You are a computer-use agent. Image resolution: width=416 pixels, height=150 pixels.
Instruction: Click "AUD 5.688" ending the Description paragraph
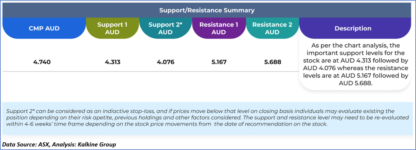click(355, 83)
